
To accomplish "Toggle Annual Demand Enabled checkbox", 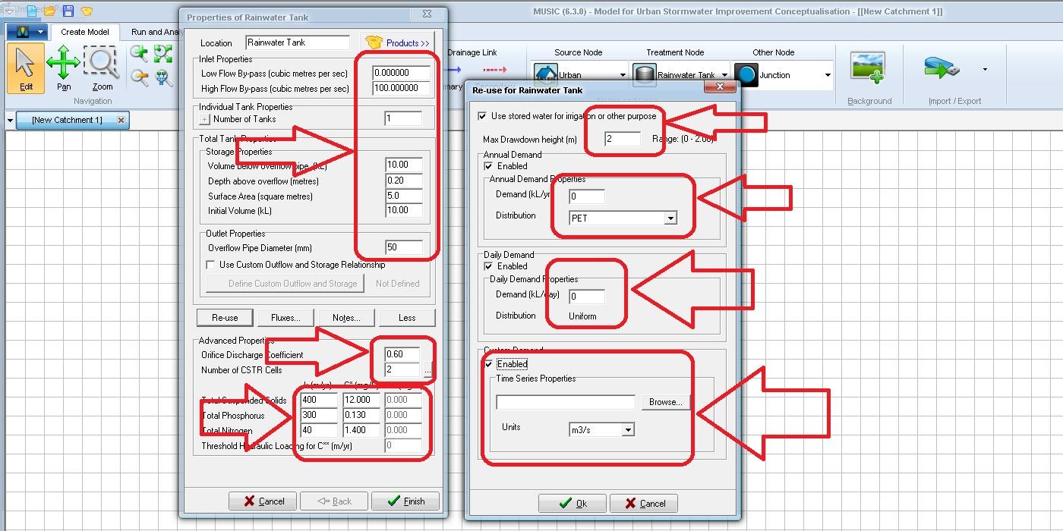I will tap(488, 166).
